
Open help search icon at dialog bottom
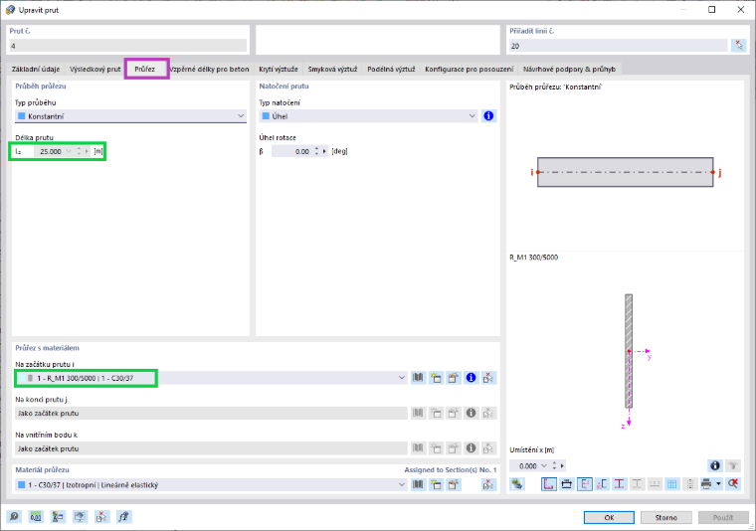pyautogui.click(x=14, y=517)
